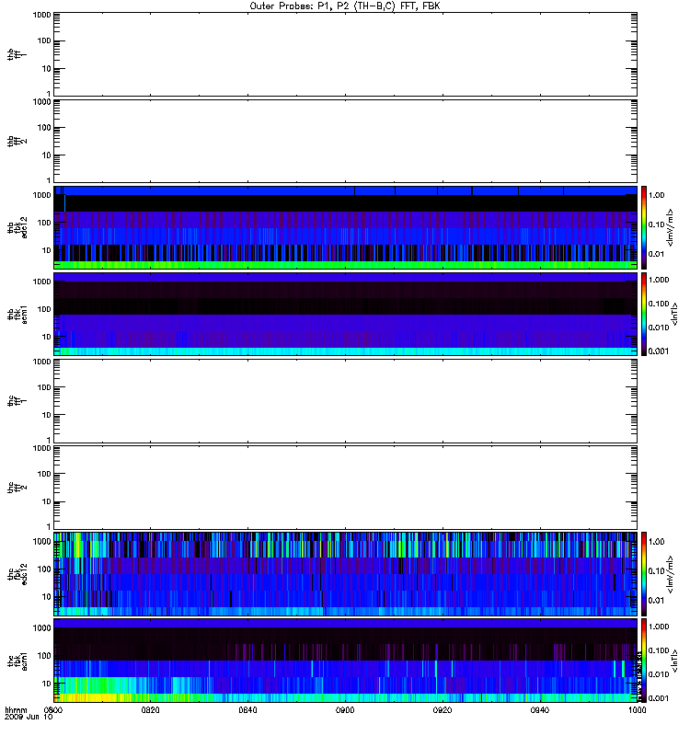Click the '100' tick label of thc fff 2 panel
The image size is (690, 736).
tap(44, 474)
